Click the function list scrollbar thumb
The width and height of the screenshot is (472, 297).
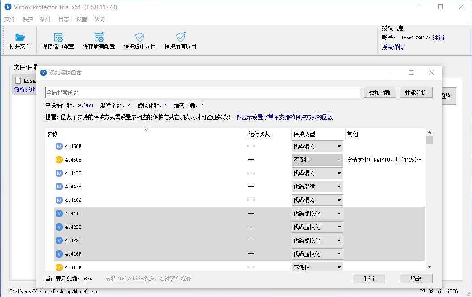tap(429, 140)
